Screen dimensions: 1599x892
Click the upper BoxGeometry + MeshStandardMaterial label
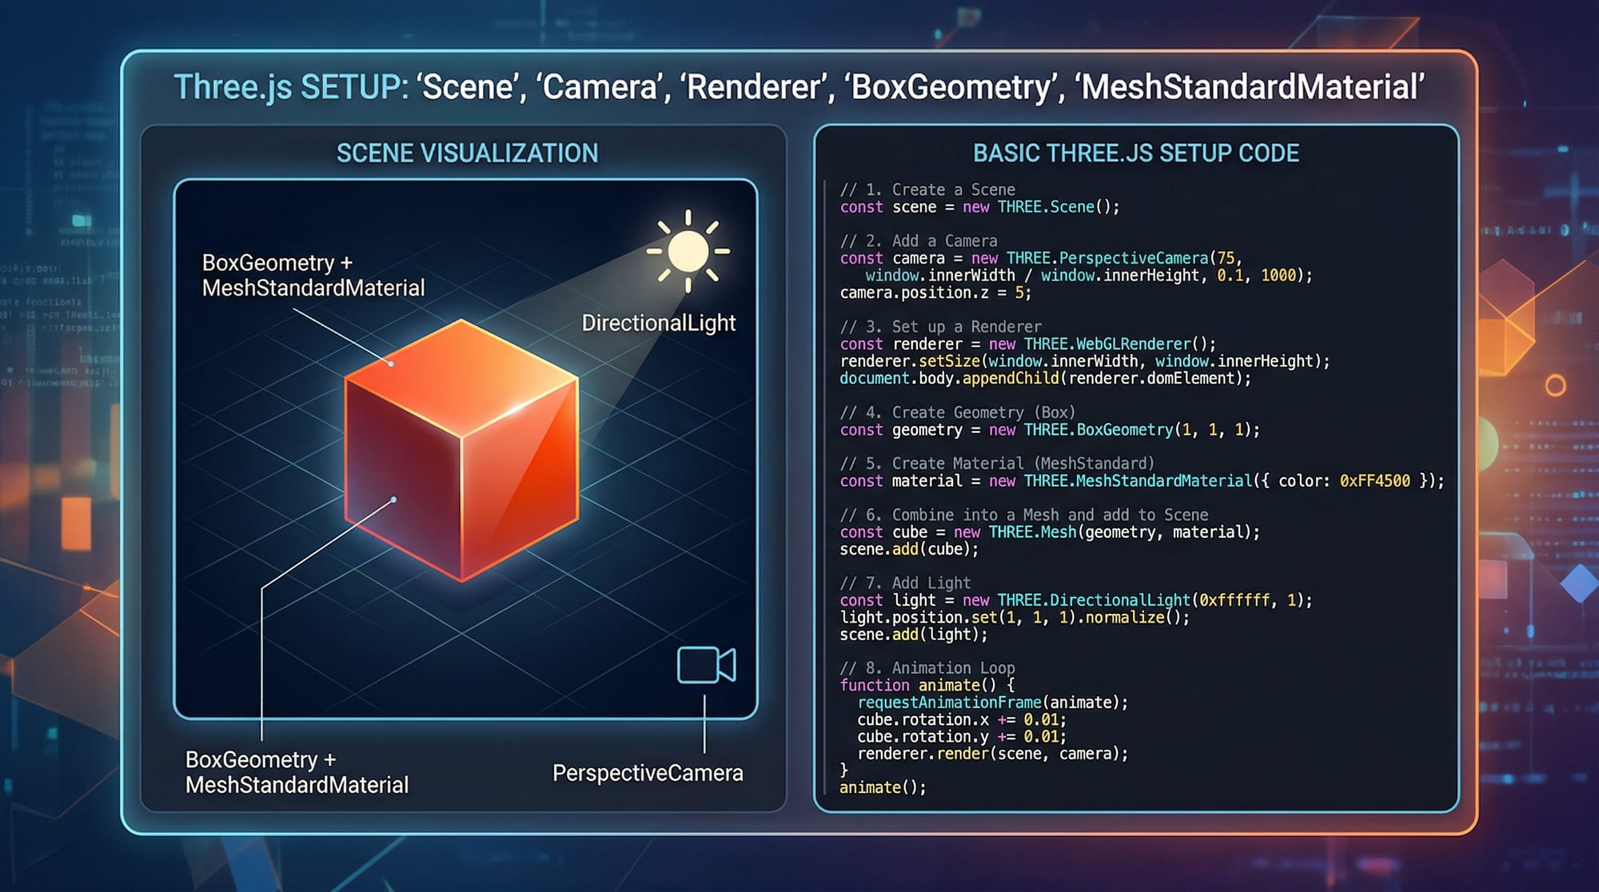(x=313, y=275)
